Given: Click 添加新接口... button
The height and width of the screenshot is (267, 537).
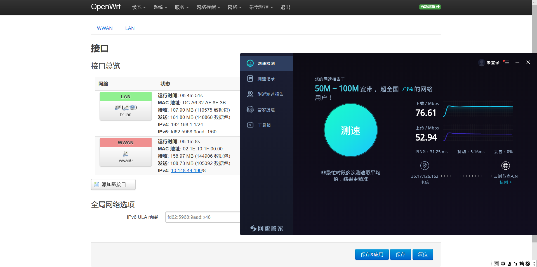Looking at the screenshot, I should pos(113,184).
